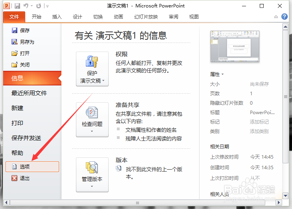Click the 保护演示文稿 button
The image size is (292, 209).
[x=92, y=69]
